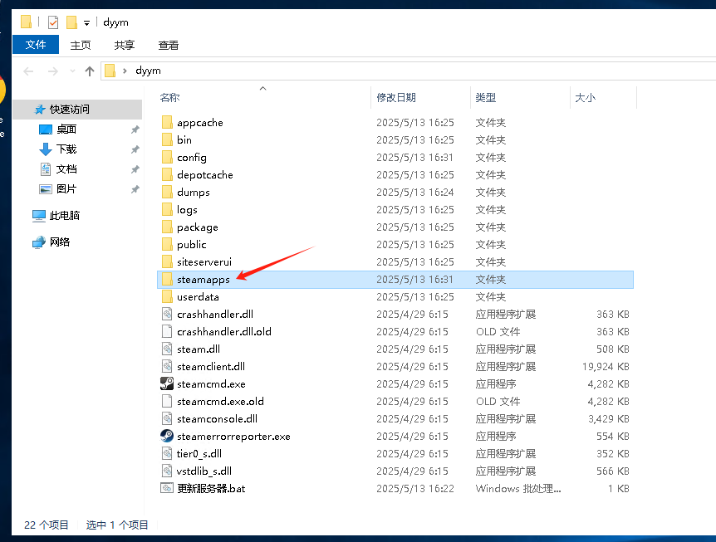This screenshot has height=542, width=716.
Task: Select 网络 in navigation pane
Action: [59, 242]
